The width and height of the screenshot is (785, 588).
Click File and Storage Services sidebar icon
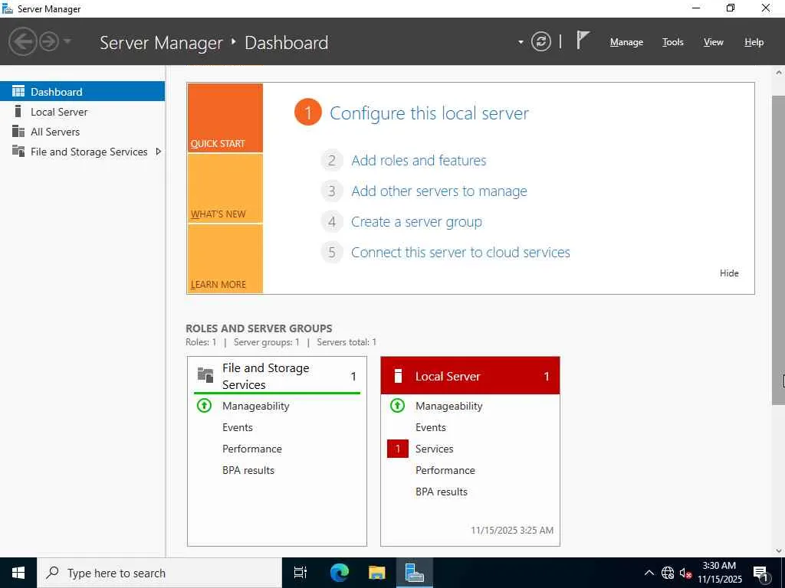click(x=18, y=151)
